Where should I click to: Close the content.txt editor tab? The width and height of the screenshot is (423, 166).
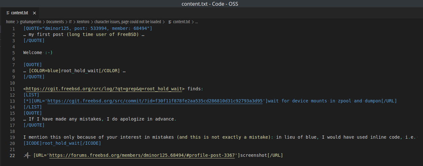pos(34,13)
